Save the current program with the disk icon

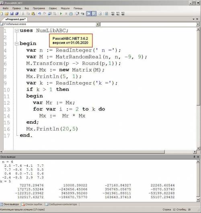pyautogui.click(x=12, y=14)
